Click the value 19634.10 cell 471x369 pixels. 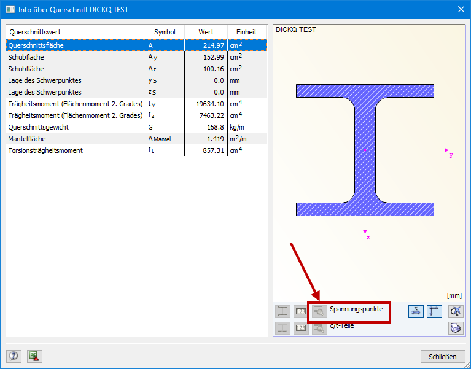pyautogui.click(x=206, y=104)
